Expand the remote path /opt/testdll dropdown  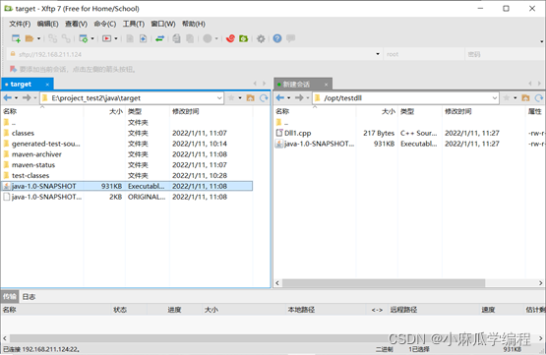(495, 98)
